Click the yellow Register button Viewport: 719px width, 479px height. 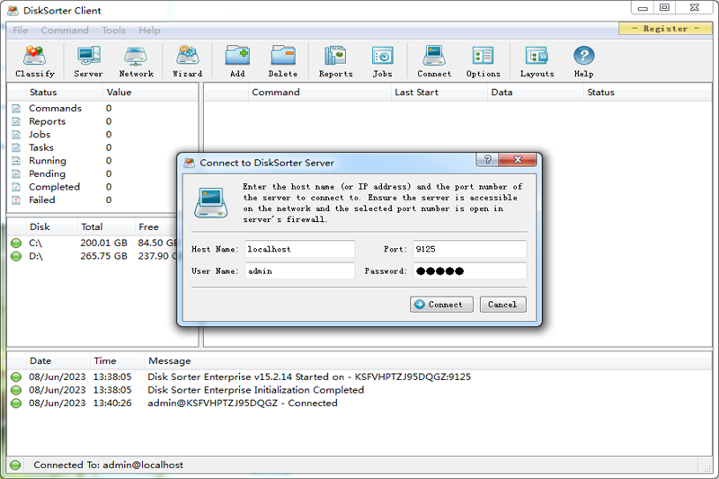click(x=665, y=29)
